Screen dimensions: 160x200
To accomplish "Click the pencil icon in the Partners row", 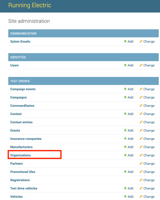I will tap(141, 163).
